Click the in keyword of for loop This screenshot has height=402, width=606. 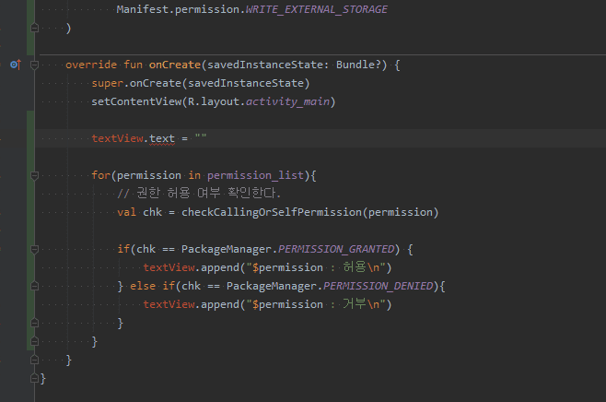[194, 176]
